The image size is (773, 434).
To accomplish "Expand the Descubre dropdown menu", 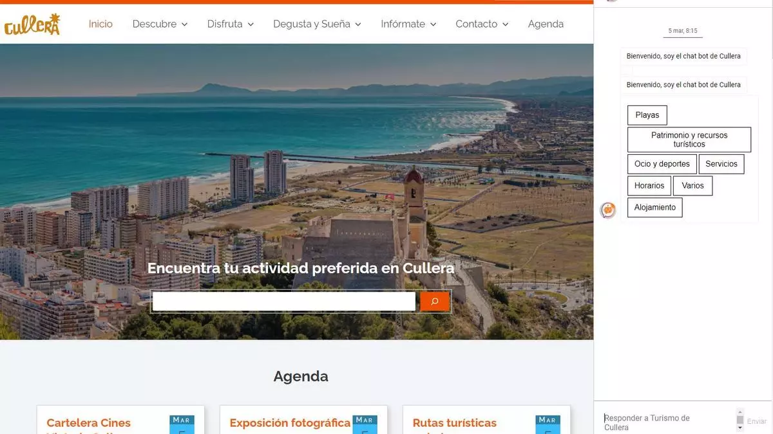I will click(160, 24).
